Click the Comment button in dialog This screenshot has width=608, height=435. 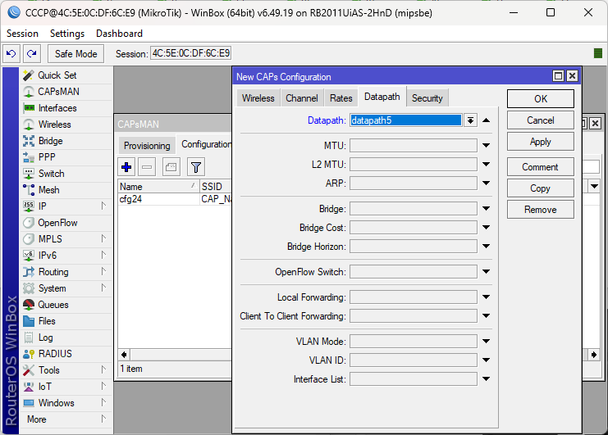click(x=541, y=167)
